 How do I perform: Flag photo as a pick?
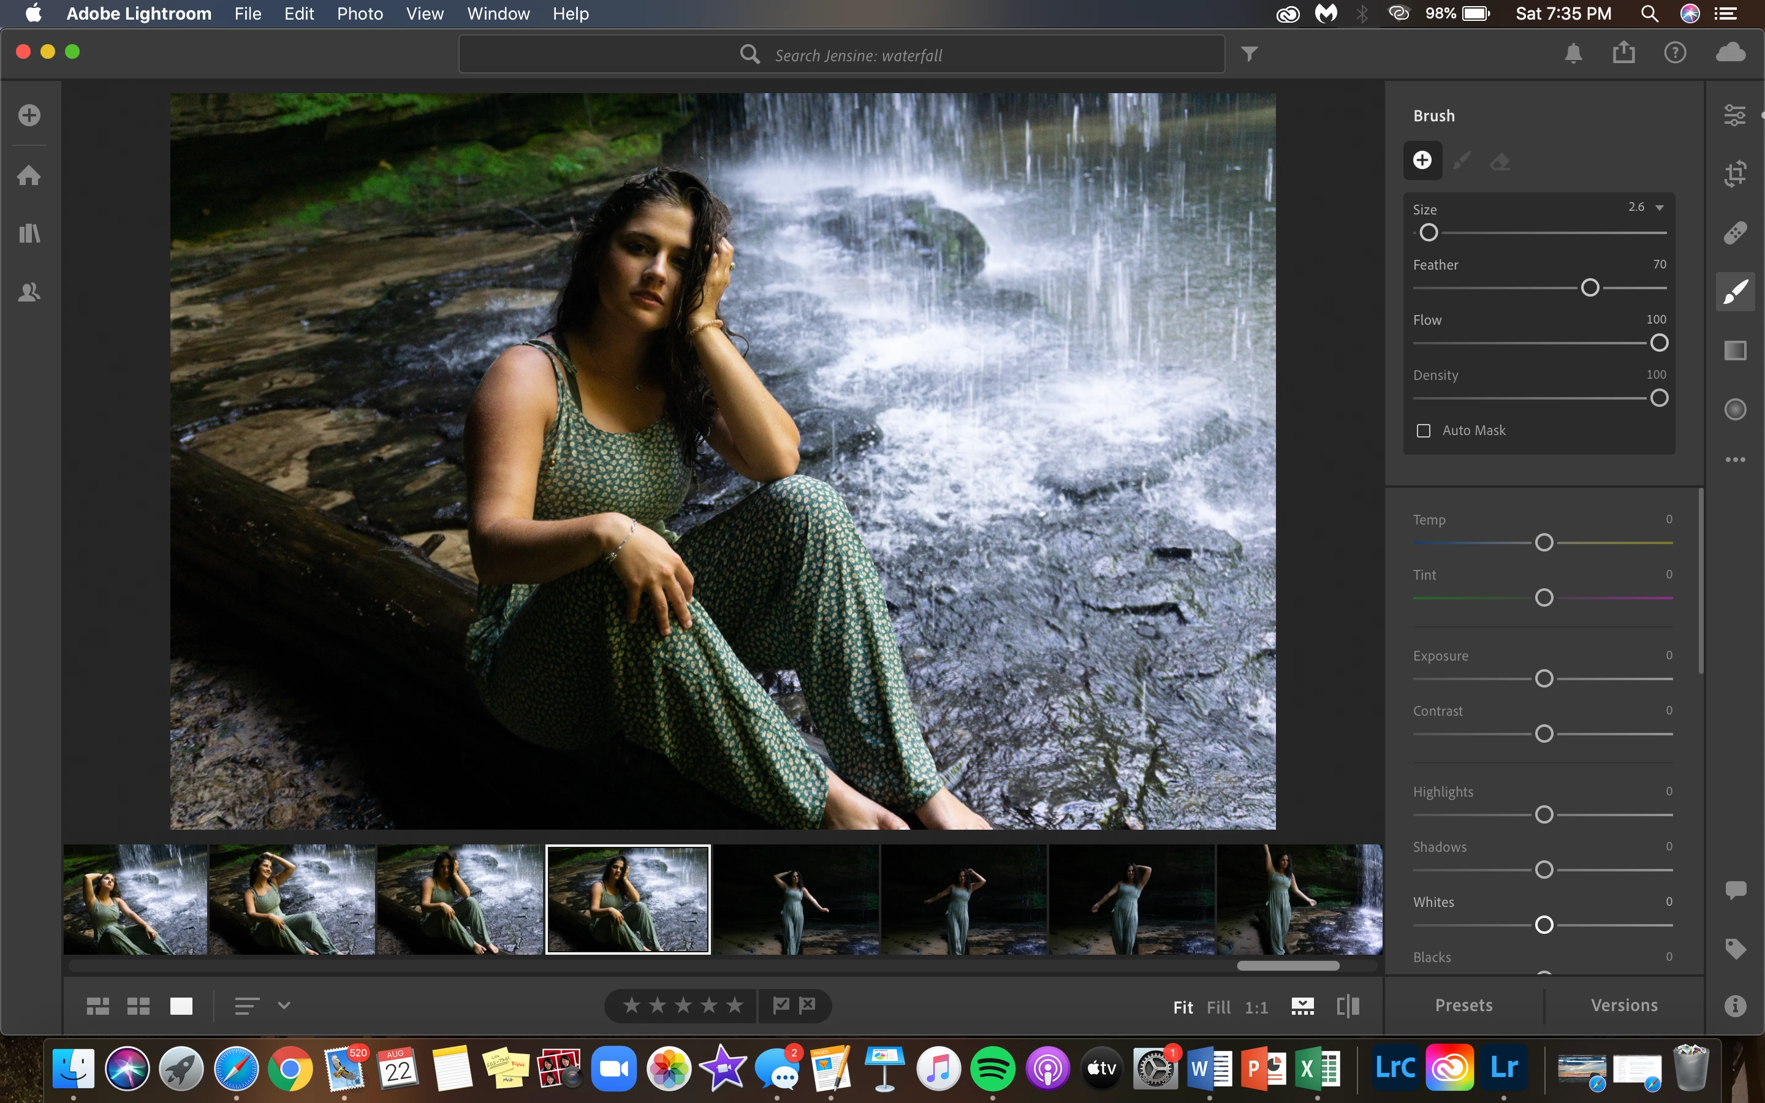pyautogui.click(x=780, y=1005)
